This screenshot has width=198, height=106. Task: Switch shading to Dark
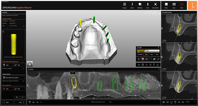tap(152, 54)
